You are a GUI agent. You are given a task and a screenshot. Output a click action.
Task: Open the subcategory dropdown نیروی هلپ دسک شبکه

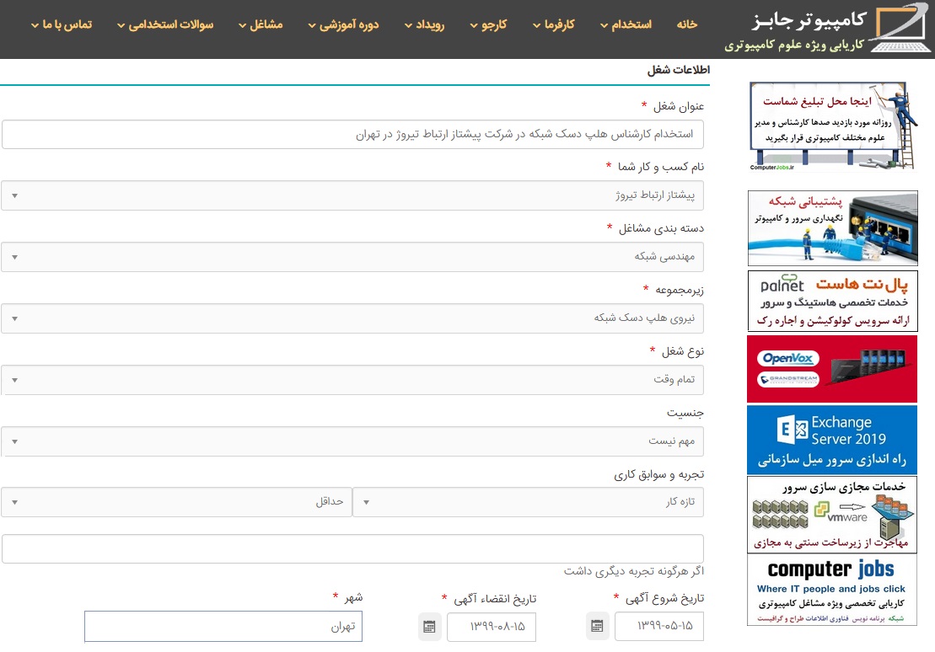click(x=352, y=318)
